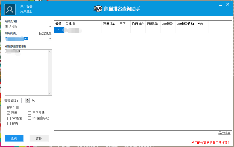The height and width of the screenshot is (147, 234).
Task: Click the 查询 button
Action: 14,138
